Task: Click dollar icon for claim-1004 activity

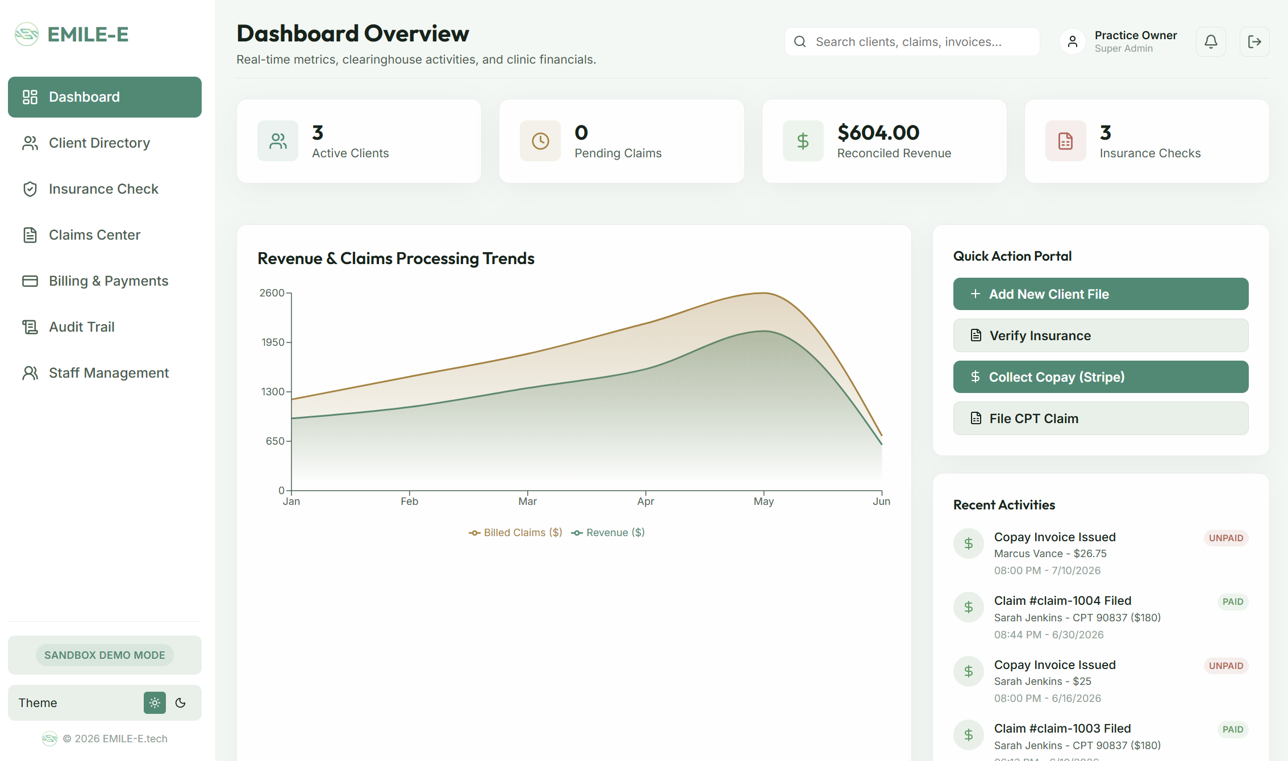Action: pos(969,608)
